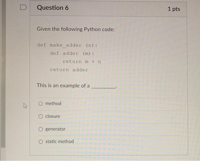Click the dashed fill-in blank line
200x161 pixels.
coord(103,88)
